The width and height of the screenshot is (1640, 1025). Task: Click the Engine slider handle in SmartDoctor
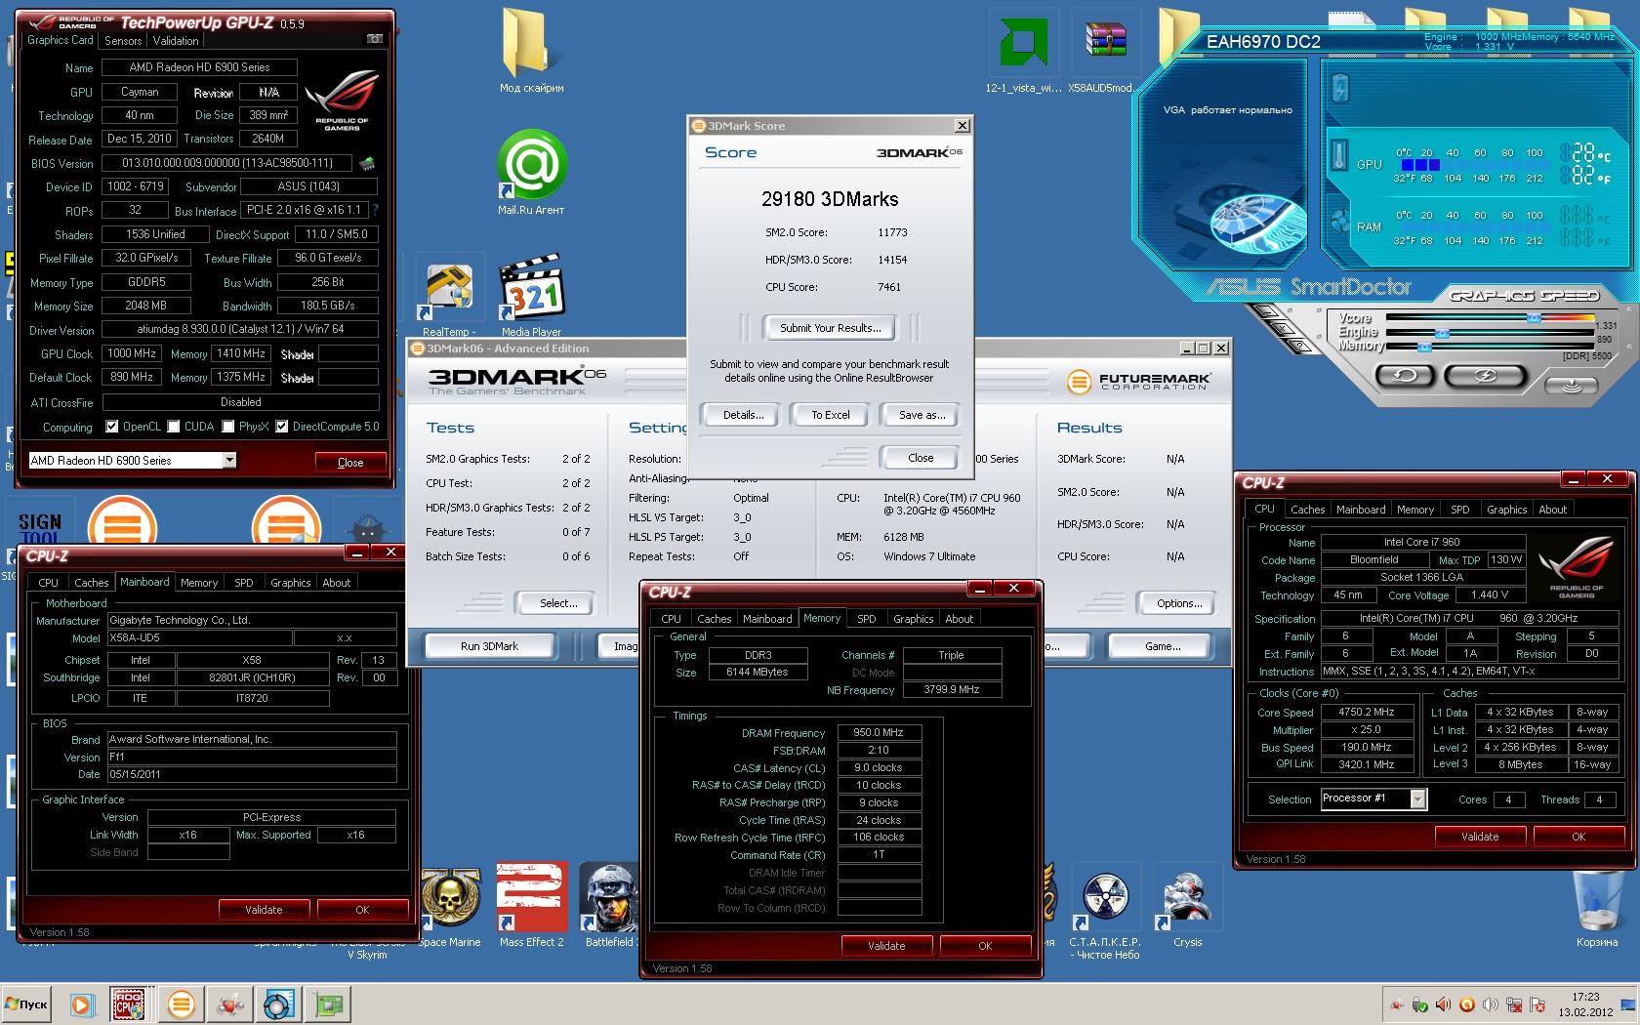(1442, 333)
